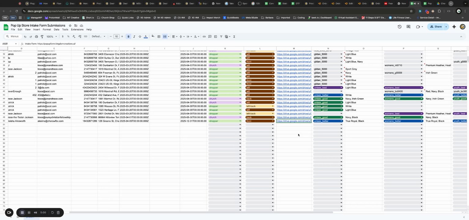Open the functions sigma icon

234,37
